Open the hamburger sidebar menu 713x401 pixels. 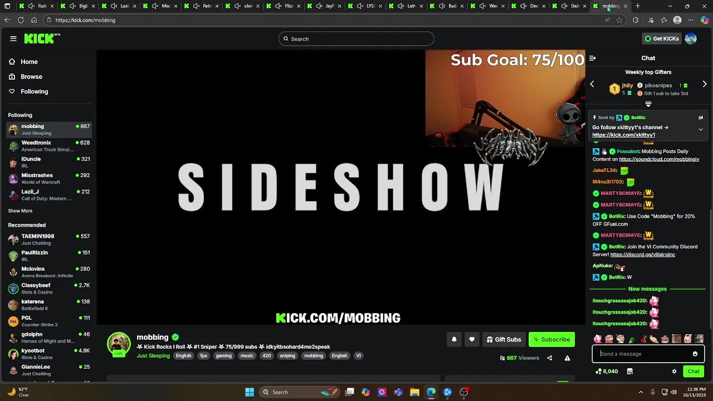coord(13,38)
